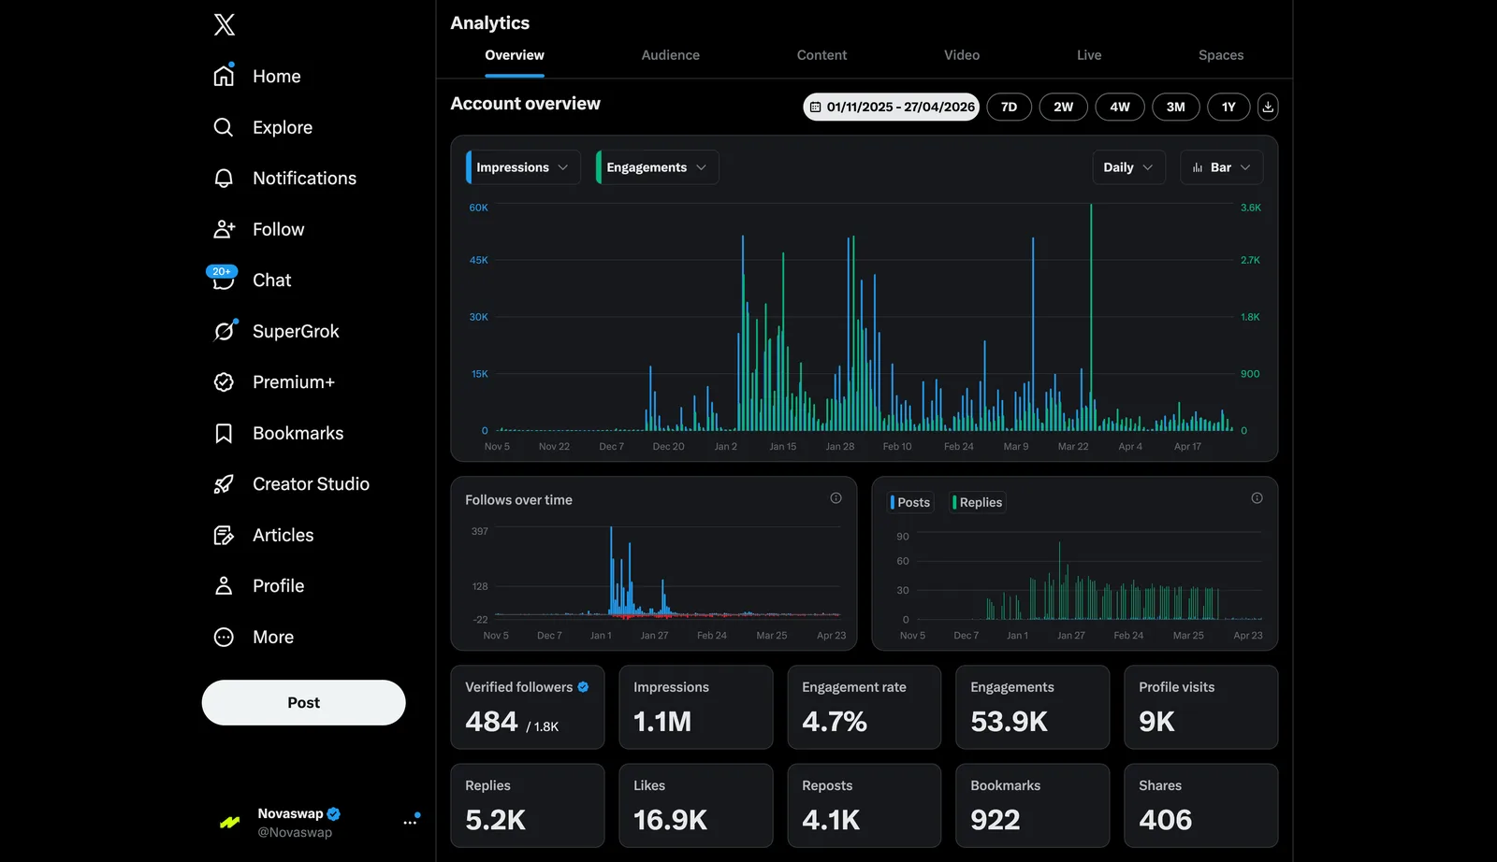The image size is (1497, 862).
Task: Click the Verified followers 484 card
Action: pyautogui.click(x=528, y=707)
